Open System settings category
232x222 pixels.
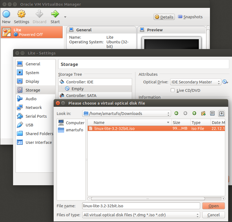tap(35, 73)
